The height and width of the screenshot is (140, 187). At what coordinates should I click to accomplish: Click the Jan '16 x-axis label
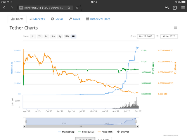coord(60,111)
